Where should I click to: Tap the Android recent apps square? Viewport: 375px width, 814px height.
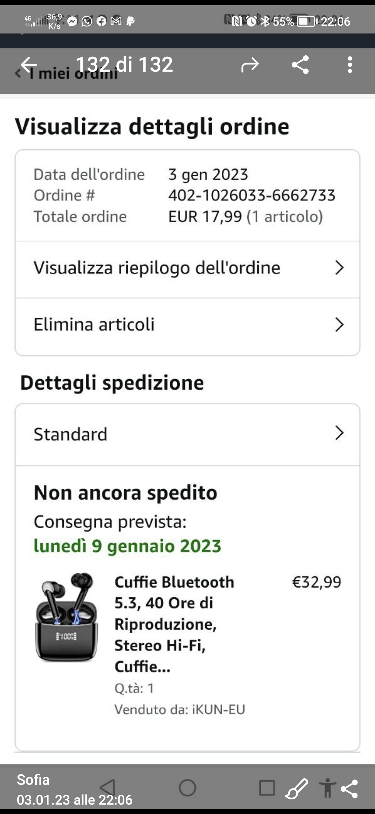(x=267, y=788)
